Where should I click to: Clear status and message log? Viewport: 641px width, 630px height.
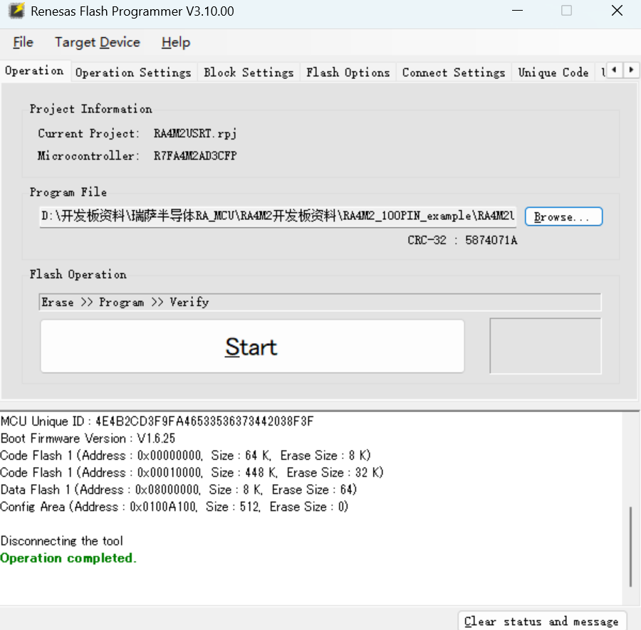[542, 621]
